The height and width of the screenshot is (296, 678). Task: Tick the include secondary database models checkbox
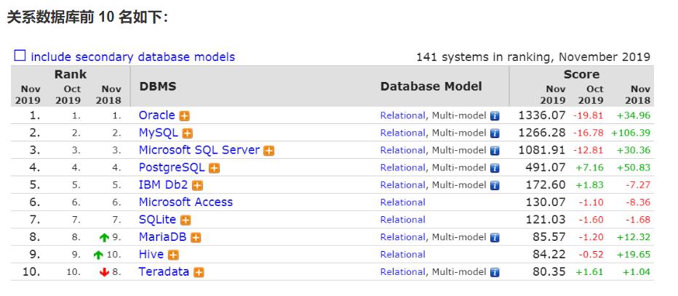[x=20, y=56]
